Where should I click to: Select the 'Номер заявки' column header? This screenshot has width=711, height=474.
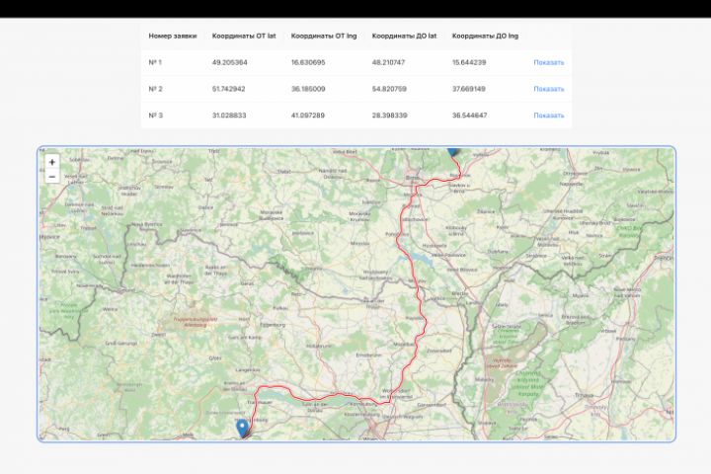[173, 36]
